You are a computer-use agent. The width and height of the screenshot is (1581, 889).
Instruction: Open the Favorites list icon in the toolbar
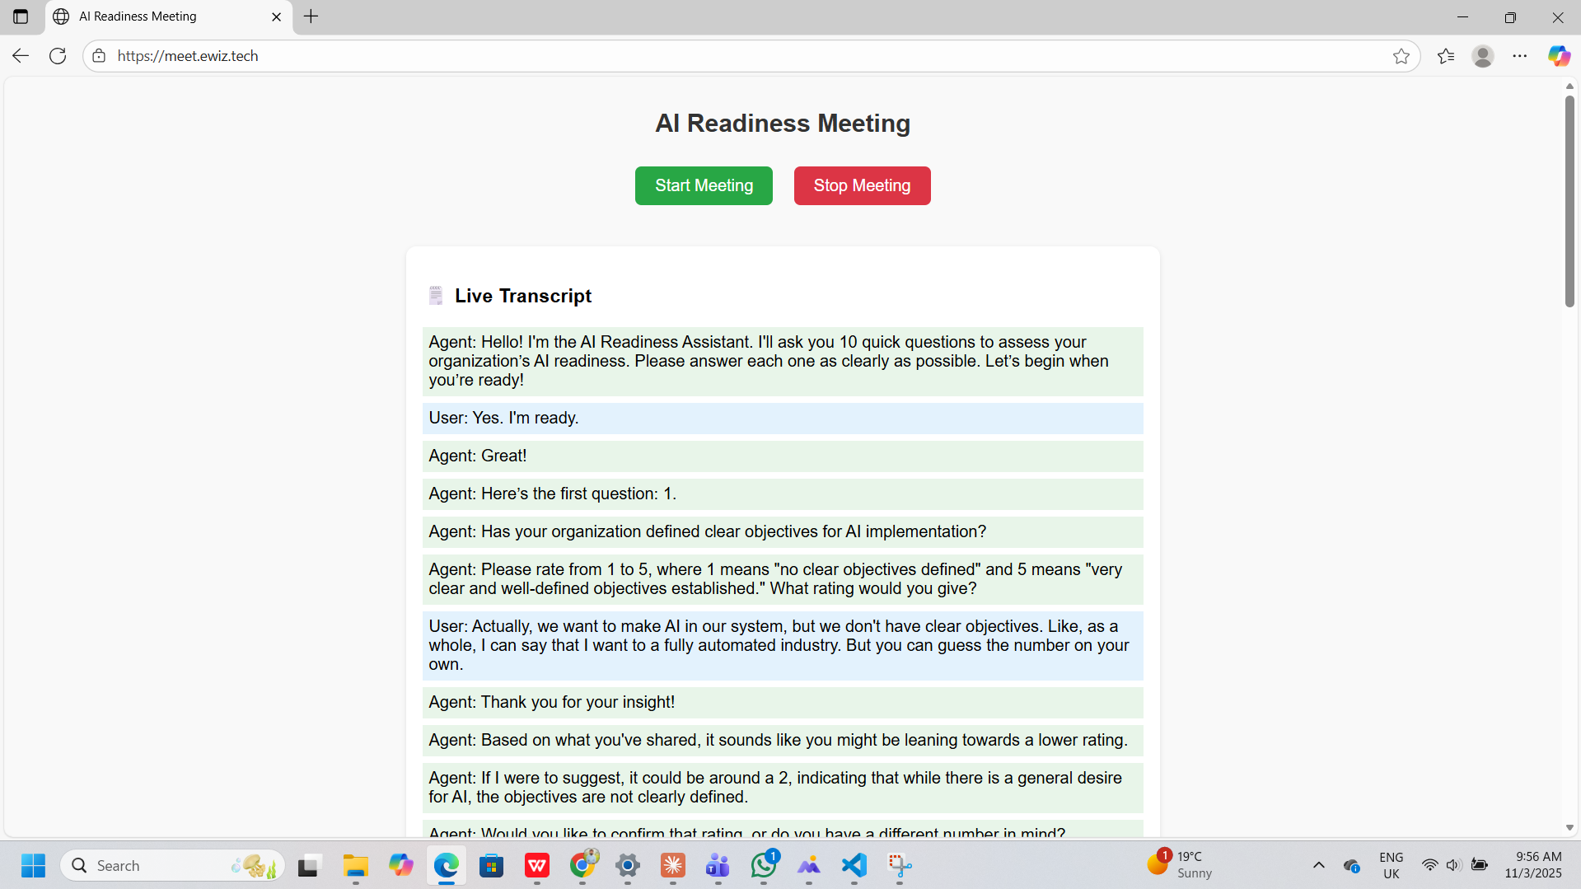(x=1445, y=56)
